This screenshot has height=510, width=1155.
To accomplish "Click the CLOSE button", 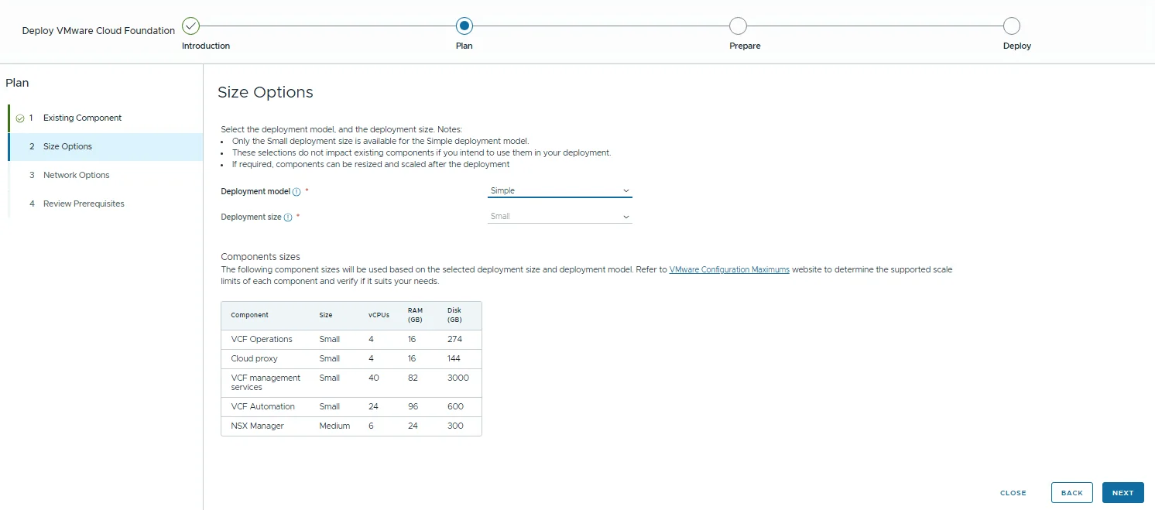I will point(1013,493).
